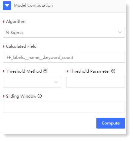133x141 pixels.
Task: Click the Algorithm field label
Action: point(16,22)
